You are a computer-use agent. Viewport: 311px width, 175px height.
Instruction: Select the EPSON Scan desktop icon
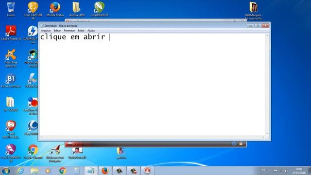pos(32,81)
